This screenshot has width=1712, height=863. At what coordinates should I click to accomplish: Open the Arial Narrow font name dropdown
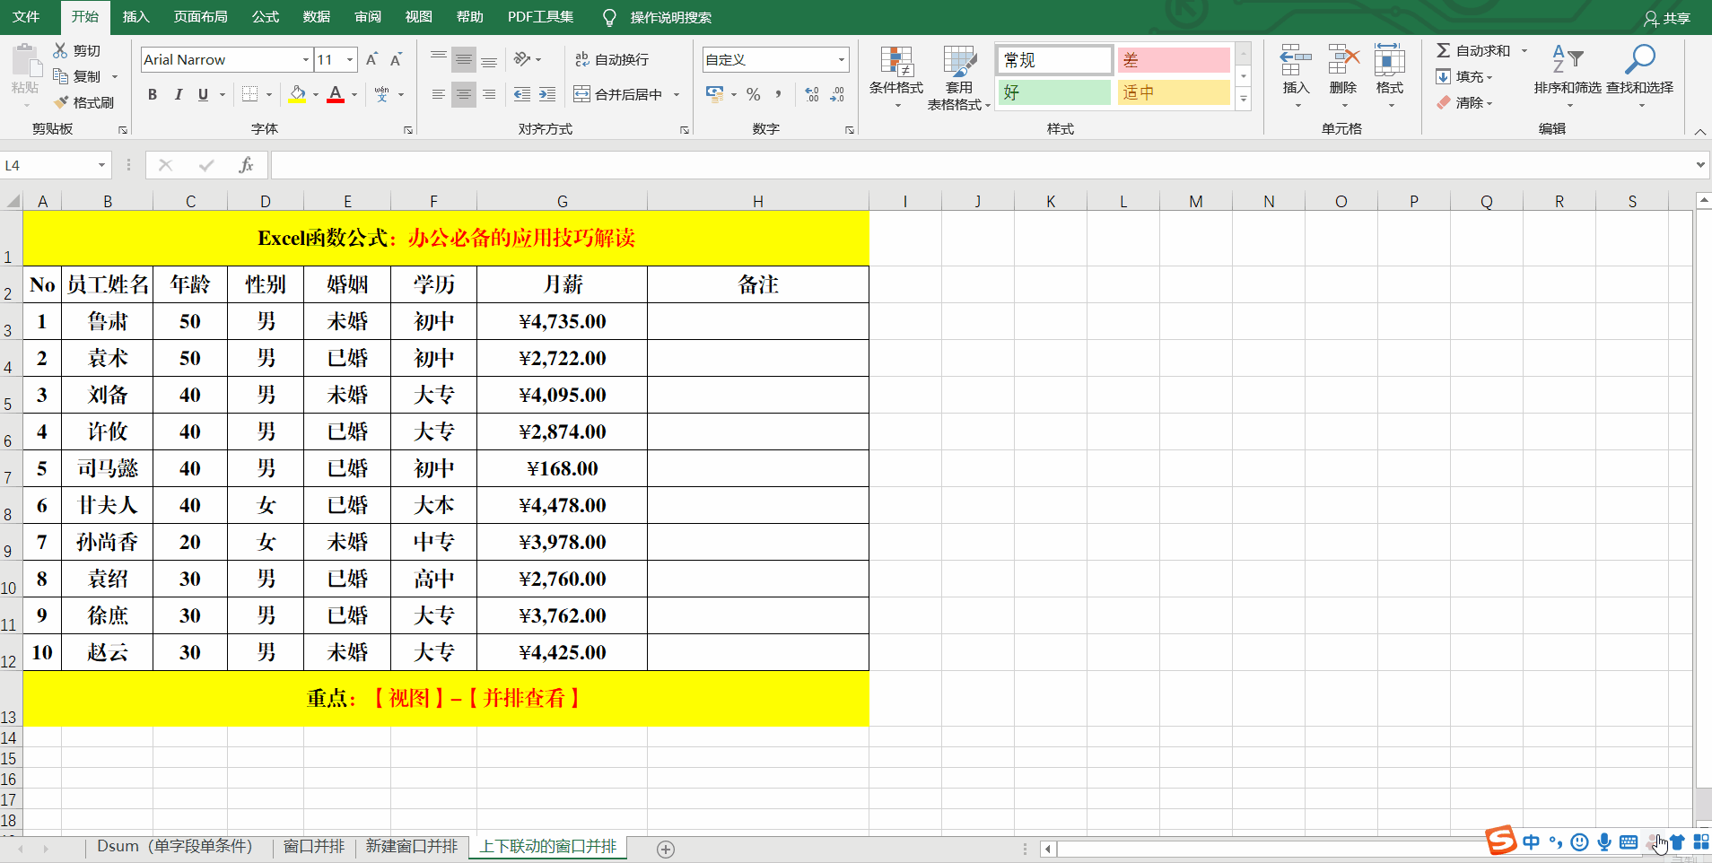tap(305, 59)
